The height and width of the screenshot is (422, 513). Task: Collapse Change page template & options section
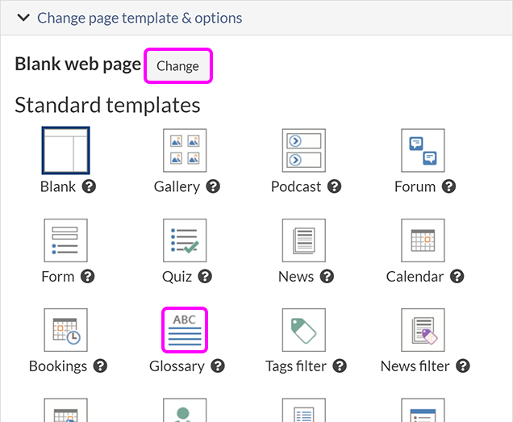tap(24, 17)
